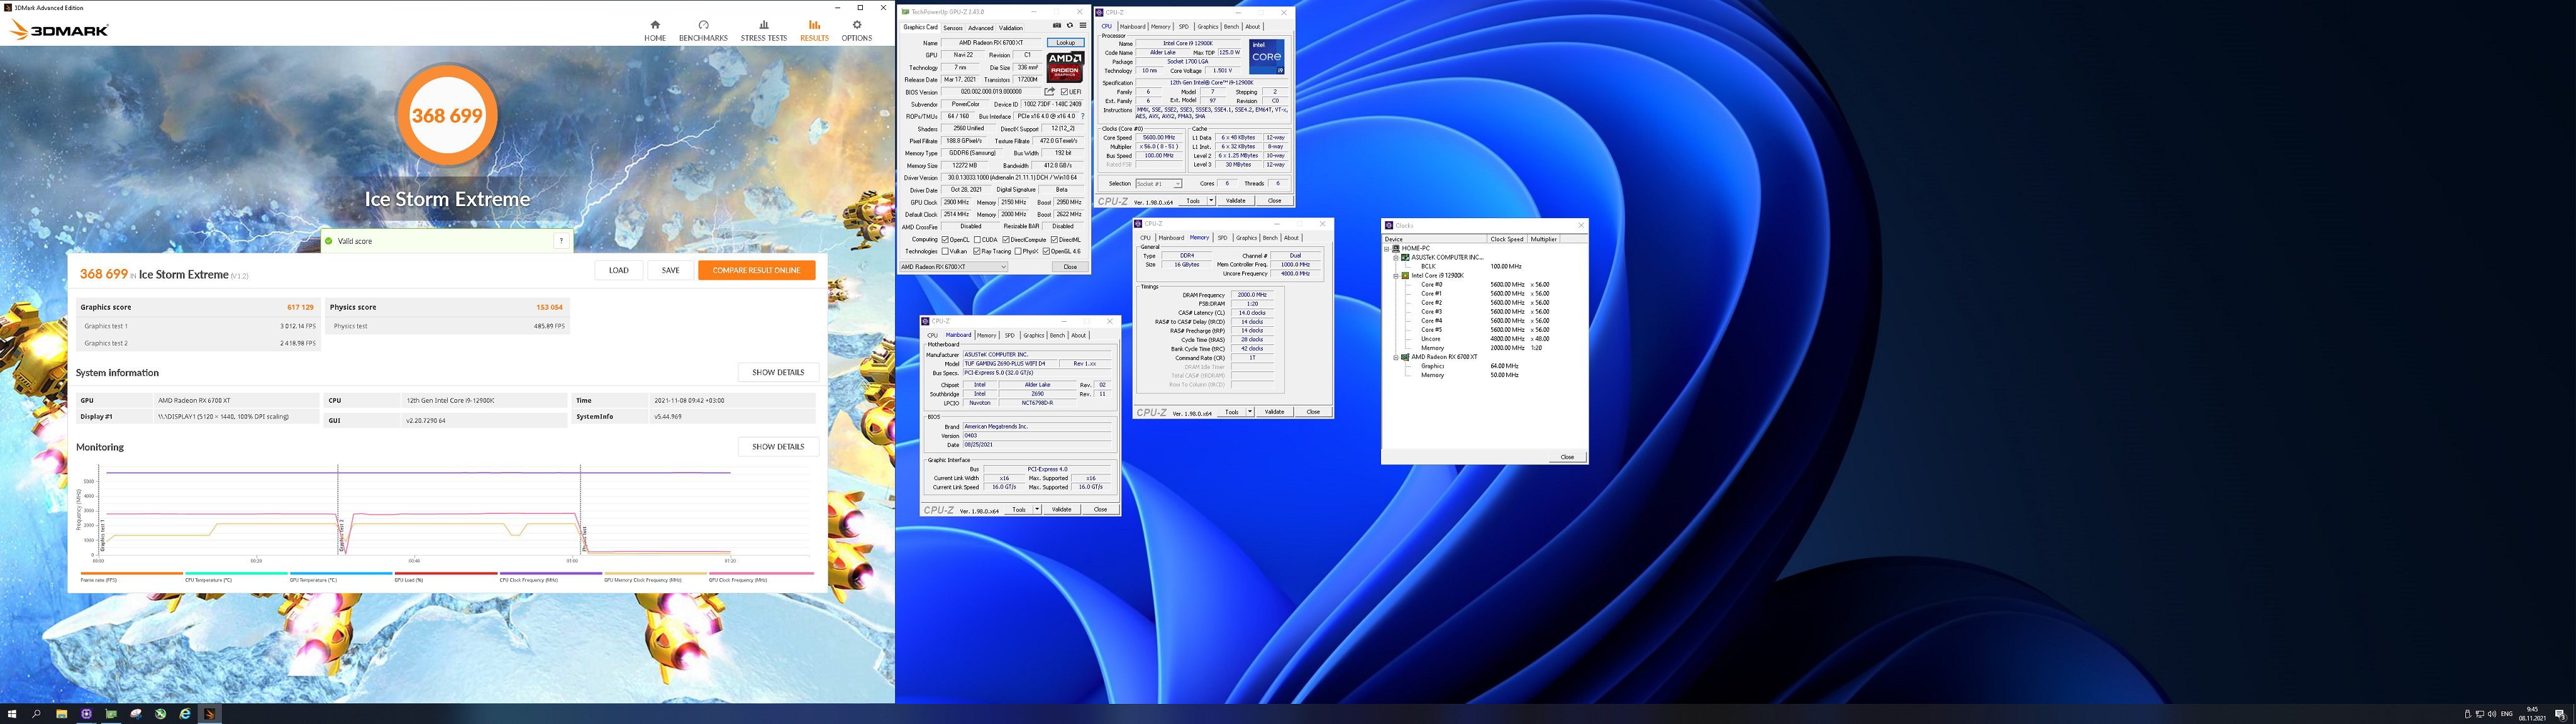Toggle the UEFI checkbox in GPU-Z
The image size is (2576, 724).
tap(1064, 92)
